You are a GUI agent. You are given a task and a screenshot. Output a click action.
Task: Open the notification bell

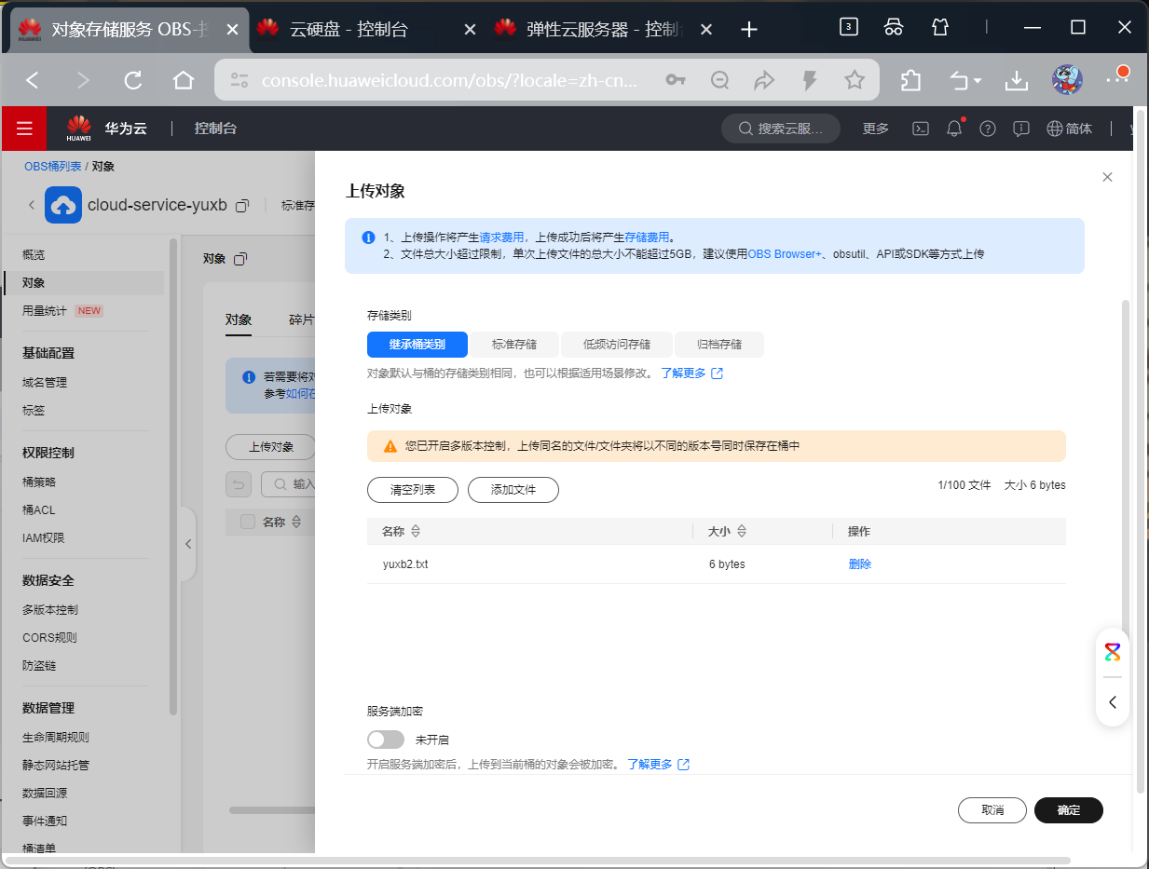[x=953, y=129]
